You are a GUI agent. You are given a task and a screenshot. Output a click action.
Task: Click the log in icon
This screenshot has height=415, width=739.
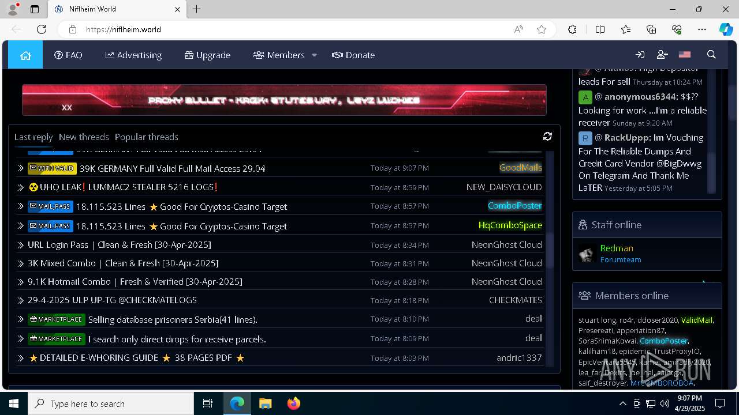(640, 55)
